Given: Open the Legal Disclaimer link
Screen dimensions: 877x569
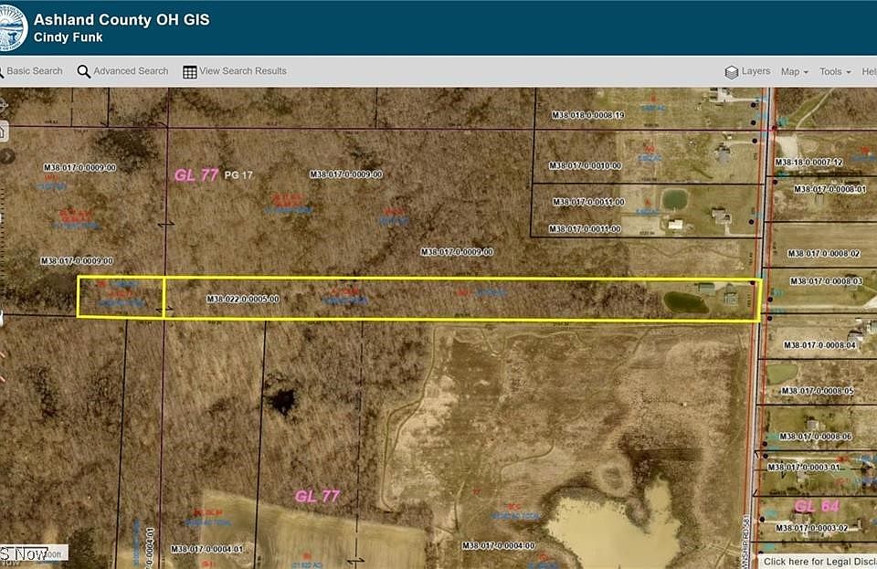Looking at the screenshot, I should coord(819,562).
